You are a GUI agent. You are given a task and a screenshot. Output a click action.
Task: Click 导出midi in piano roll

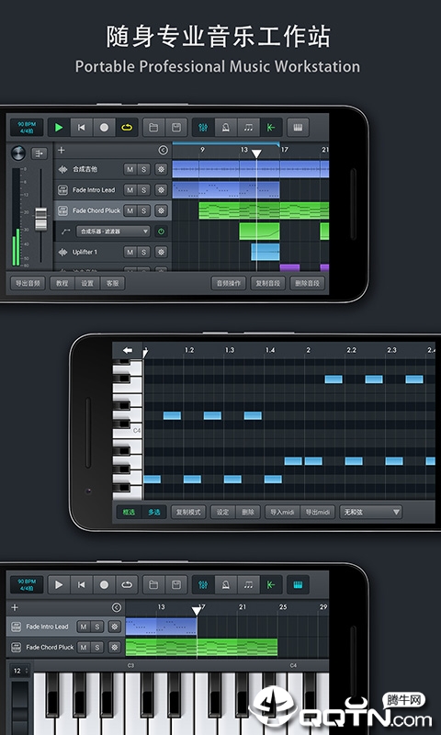[x=317, y=512]
